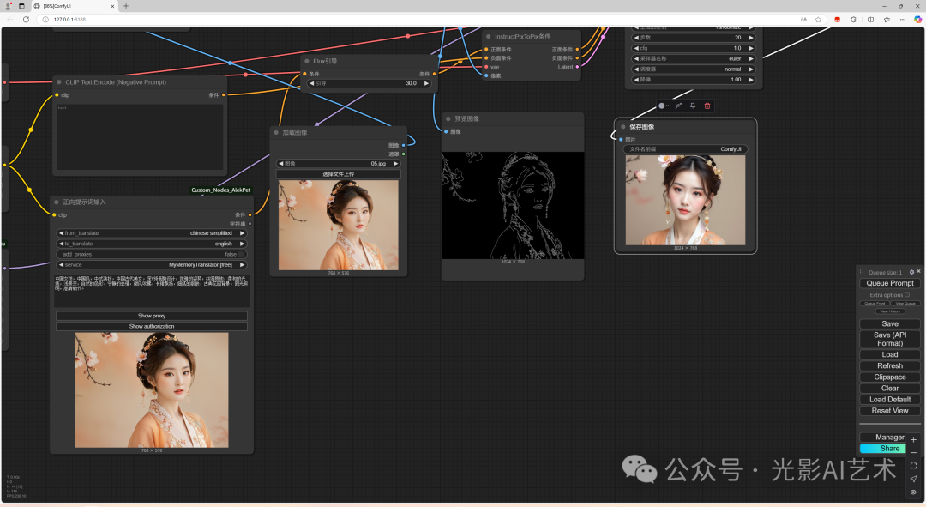926x507 pixels.
Task: Decrease the Flux 引导 value of 30.0
Action: pyautogui.click(x=312, y=83)
